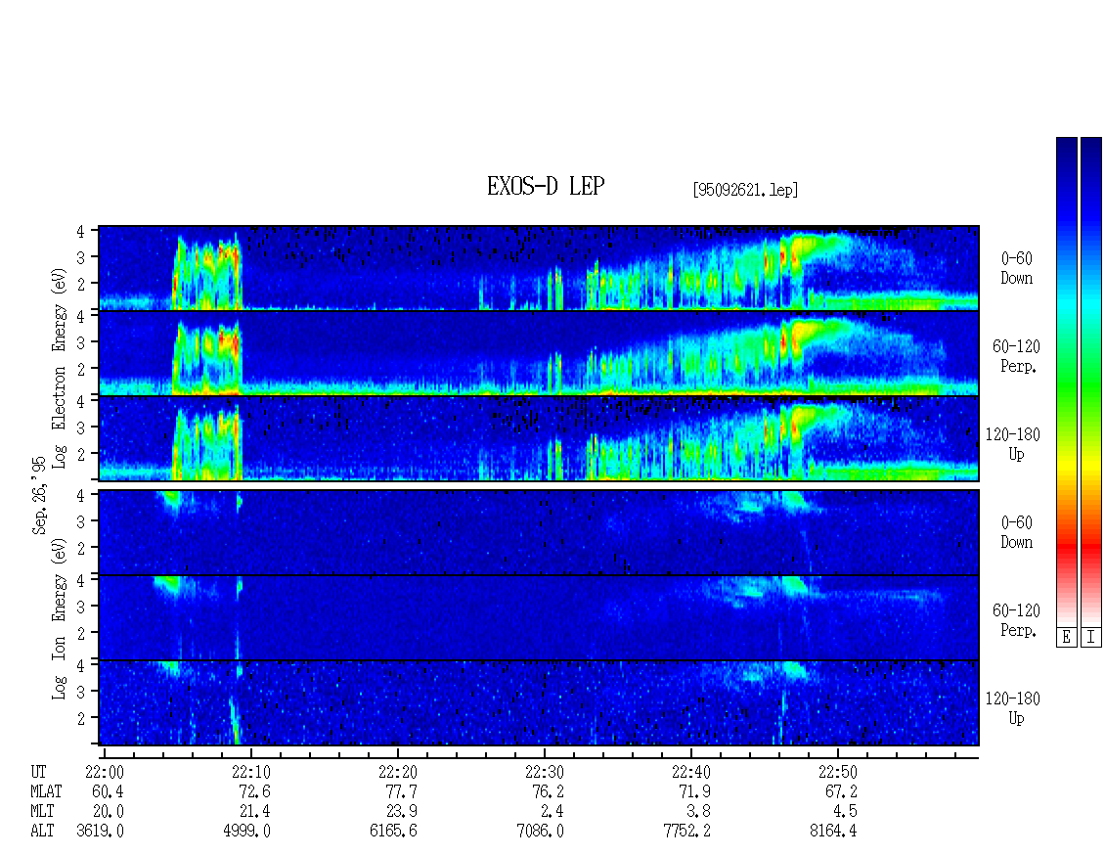
Task: Click the boxed I label under the color bar
Action: click(1091, 638)
